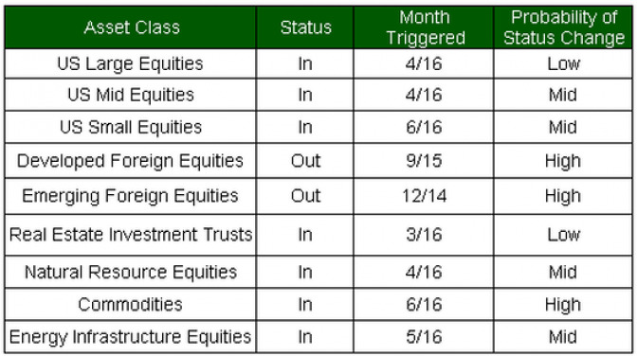Select the Status column header
The image size is (637, 356).
click(305, 27)
